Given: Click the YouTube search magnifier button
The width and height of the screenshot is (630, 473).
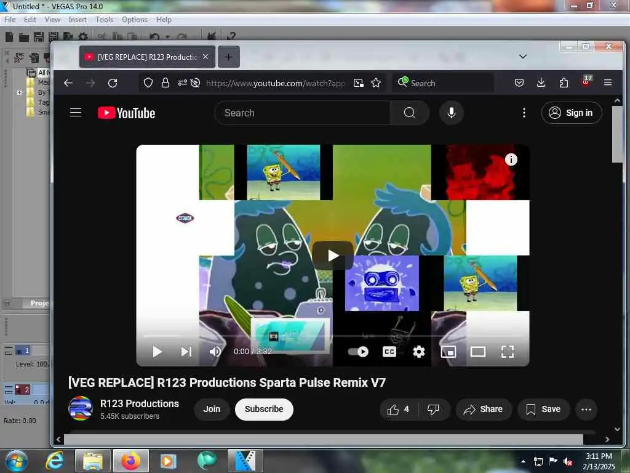Looking at the screenshot, I should tap(409, 113).
